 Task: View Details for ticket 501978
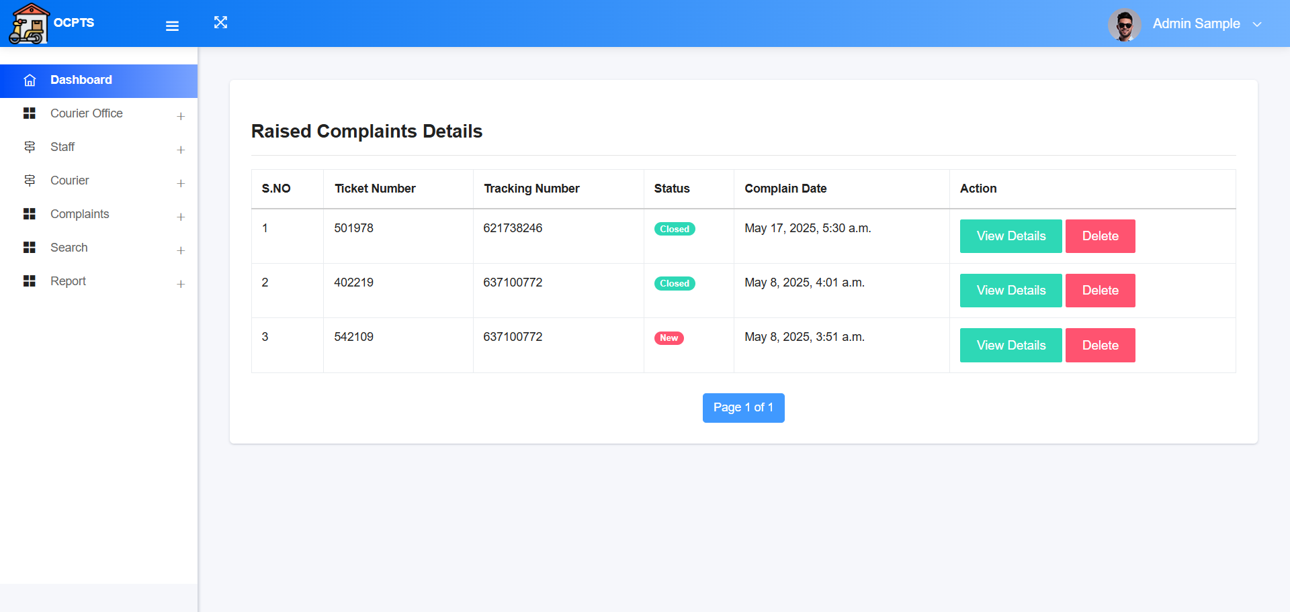click(1010, 236)
